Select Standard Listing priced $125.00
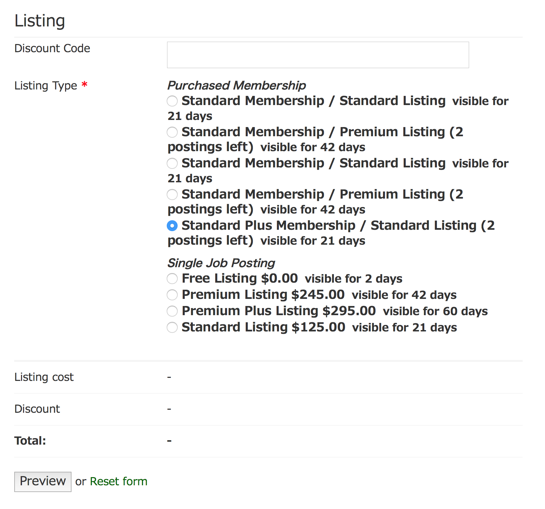The image size is (545, 509). point(172,327)
